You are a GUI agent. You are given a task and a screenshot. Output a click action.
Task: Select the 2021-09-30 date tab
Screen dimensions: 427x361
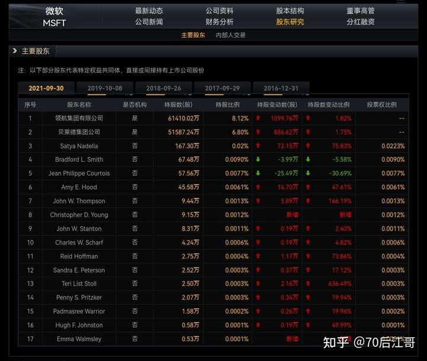(46, 88)
